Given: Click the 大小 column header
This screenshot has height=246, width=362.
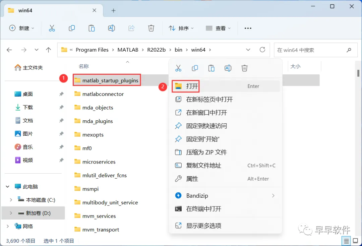Looking at the screenshot, I should pyautogui.click(x=295, y=66).
